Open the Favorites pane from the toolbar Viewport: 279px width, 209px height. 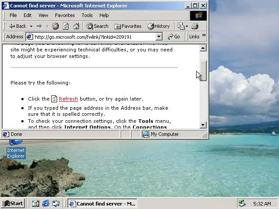[128, 26]
